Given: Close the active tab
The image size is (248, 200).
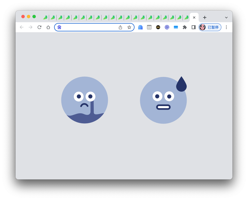Looking at the screenshot, I should [194, 17].
